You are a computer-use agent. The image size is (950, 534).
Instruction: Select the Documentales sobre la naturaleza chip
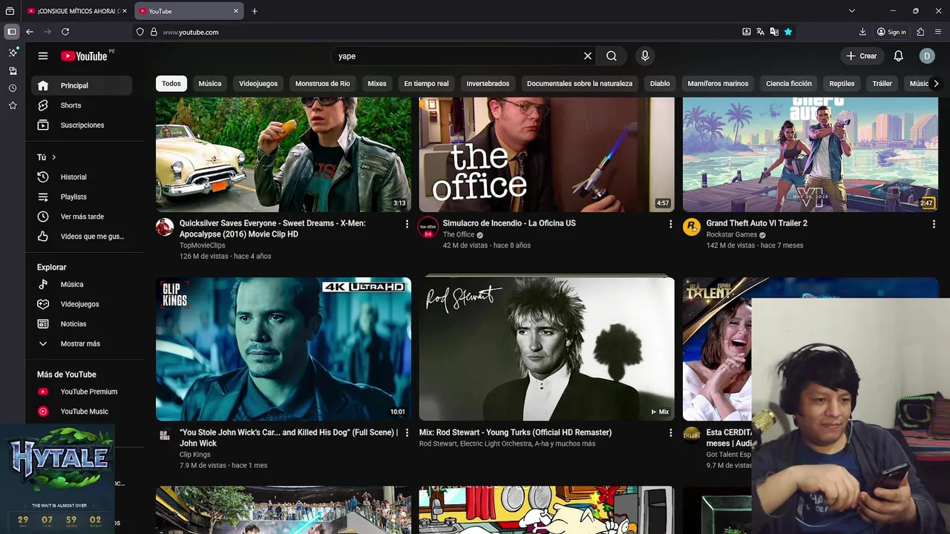pyautogui.click(x=580, y=84)
